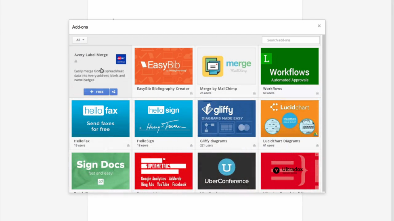
Task: Open the Lucidchart banner thumbnail
Action: coord(289,118)
